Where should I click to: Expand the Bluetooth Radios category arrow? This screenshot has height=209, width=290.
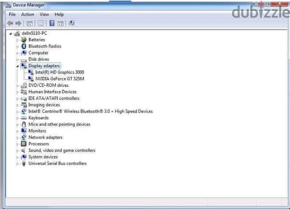[x=17, y=46]
